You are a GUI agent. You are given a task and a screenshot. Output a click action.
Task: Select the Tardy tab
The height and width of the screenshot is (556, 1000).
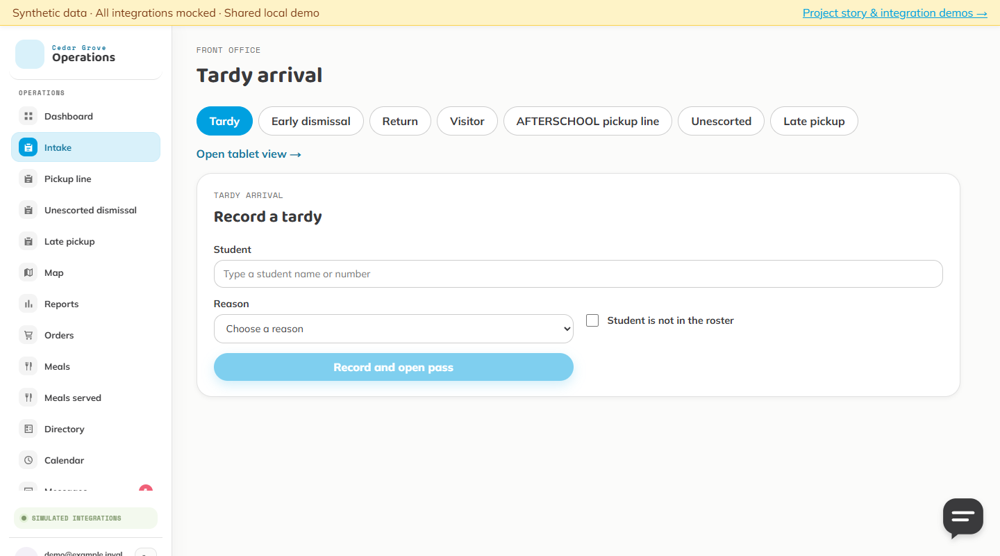coord(224,121)
